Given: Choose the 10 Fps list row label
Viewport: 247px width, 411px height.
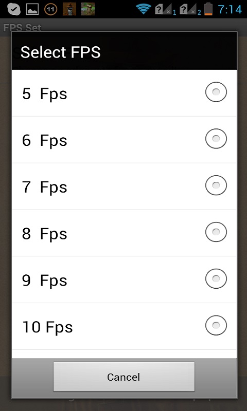Looking at the screenshot, I should [47, 327].
